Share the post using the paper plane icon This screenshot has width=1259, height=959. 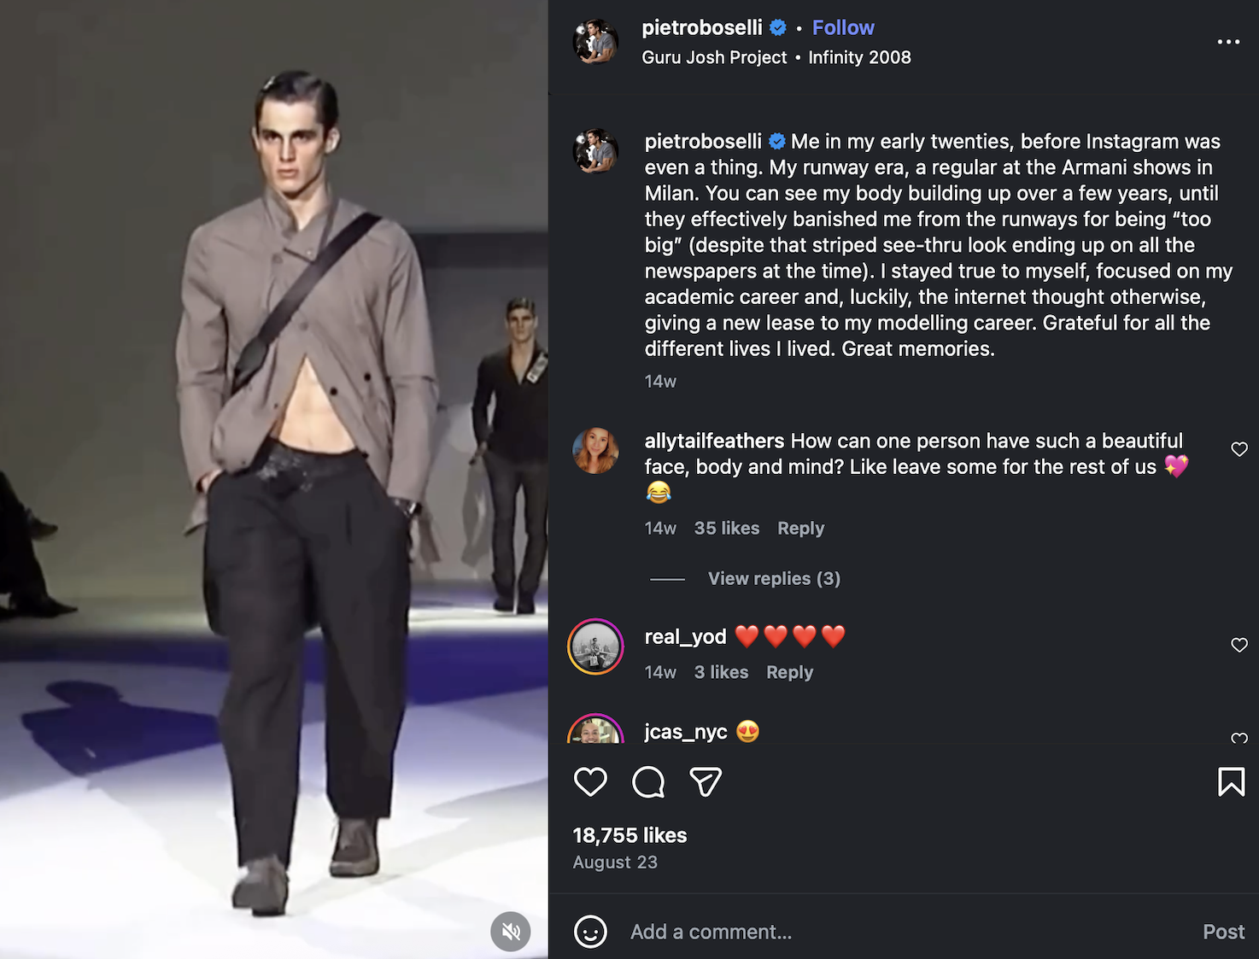706,782
